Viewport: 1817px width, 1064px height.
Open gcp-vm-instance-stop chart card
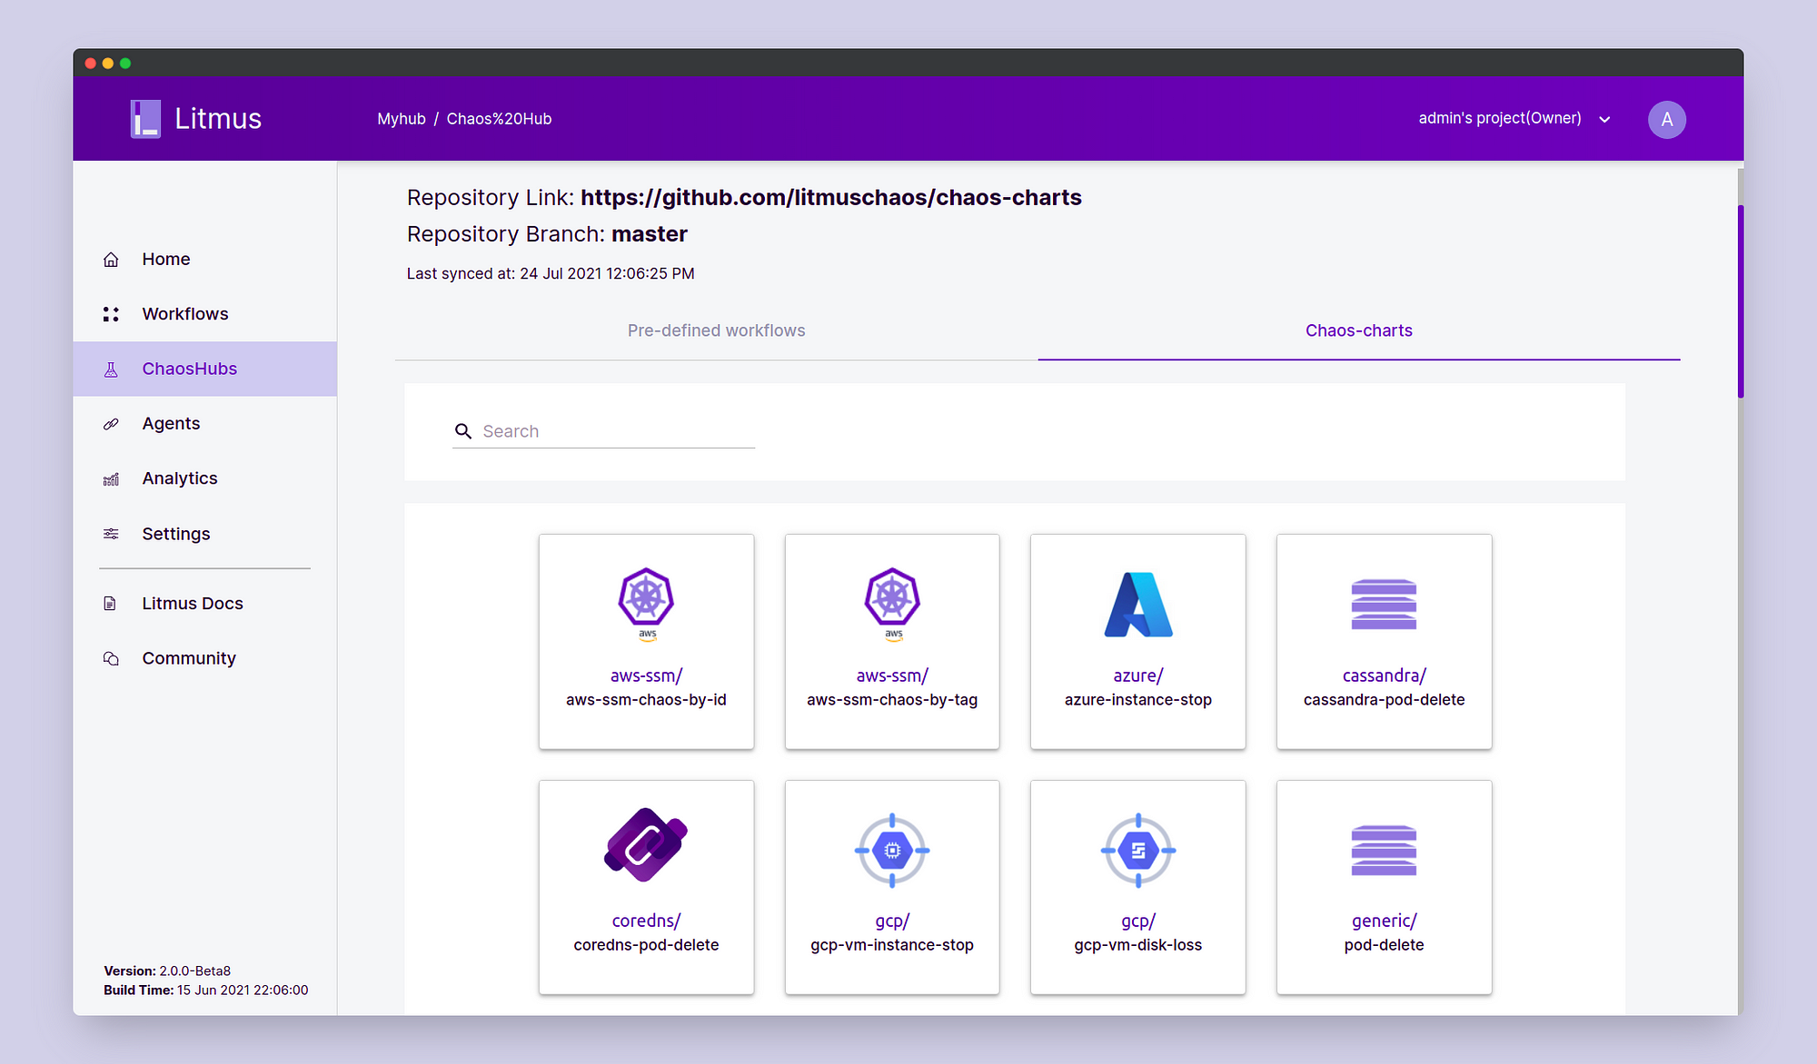(x=892, y=887)
